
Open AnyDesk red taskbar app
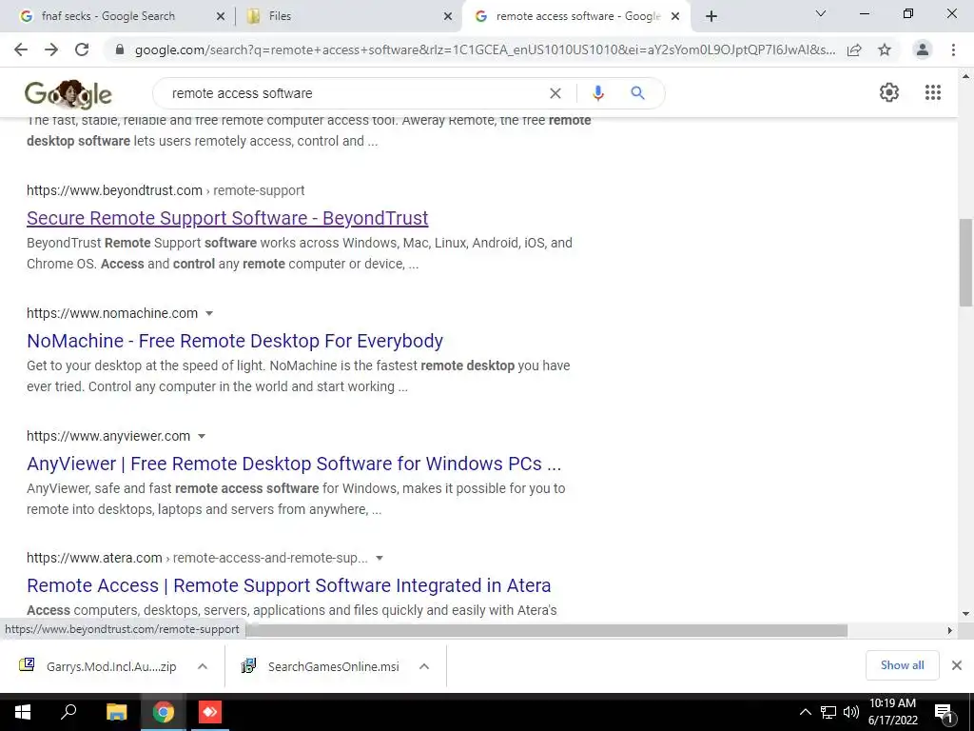point(210,712)
